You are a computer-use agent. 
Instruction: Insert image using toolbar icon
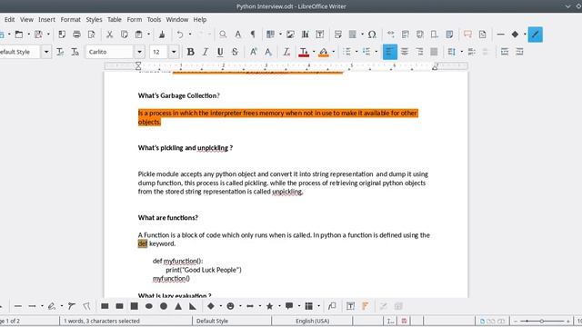click(290, 35)
